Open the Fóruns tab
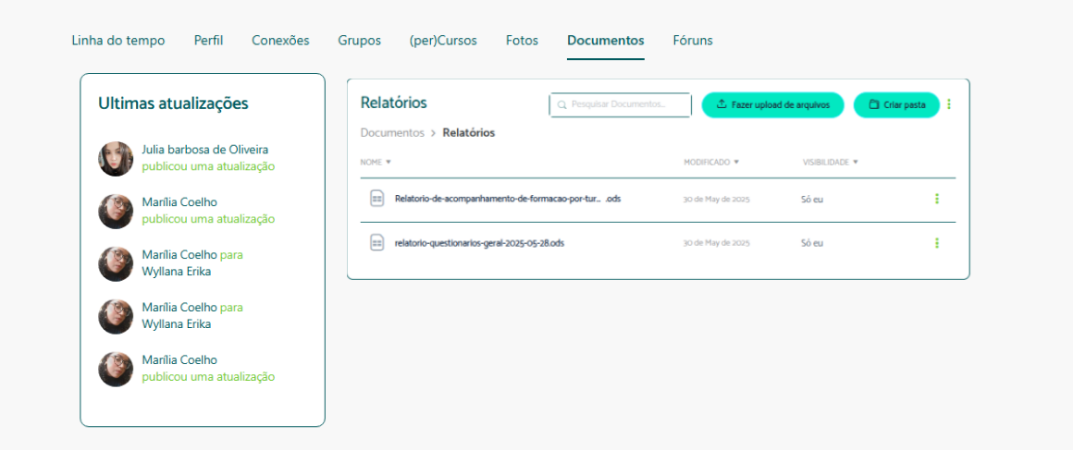 pyautogui.click(x=693, y=41)
